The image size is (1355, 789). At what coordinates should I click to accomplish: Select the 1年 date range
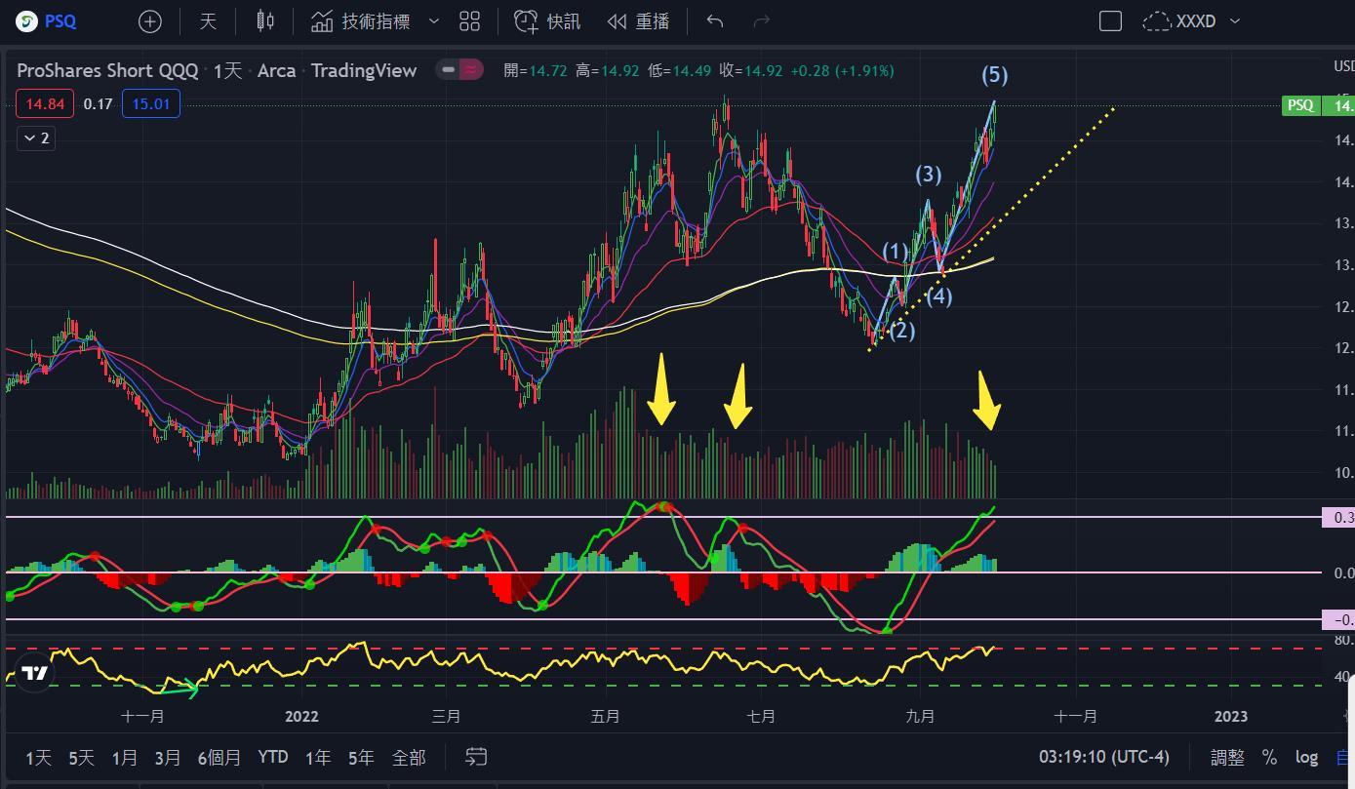coord(317,757)
